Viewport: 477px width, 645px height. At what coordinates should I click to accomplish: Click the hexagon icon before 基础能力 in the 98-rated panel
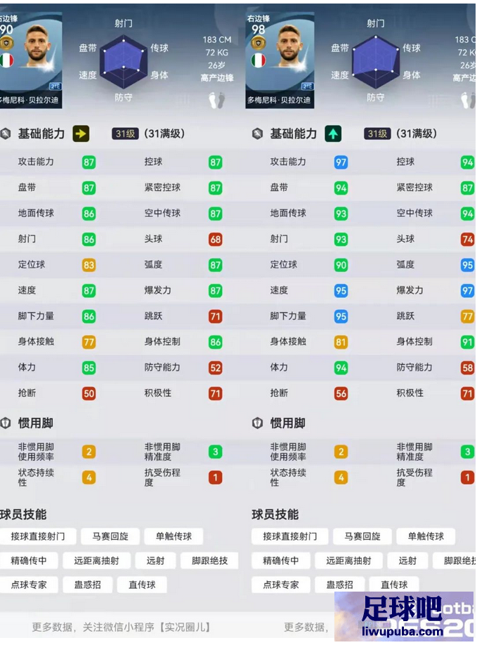(x=257, y=133)
